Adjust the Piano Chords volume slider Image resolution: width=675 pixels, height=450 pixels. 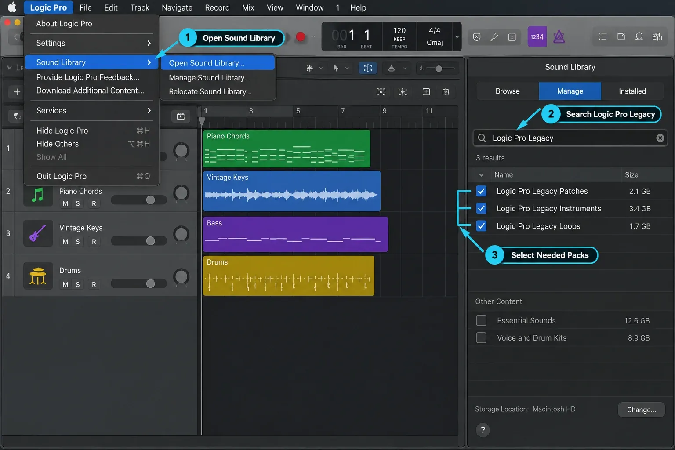(x=139, y=200)
